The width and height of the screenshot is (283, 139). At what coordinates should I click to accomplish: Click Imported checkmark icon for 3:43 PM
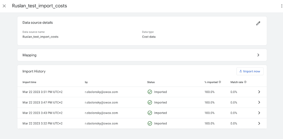click(150, 113)
